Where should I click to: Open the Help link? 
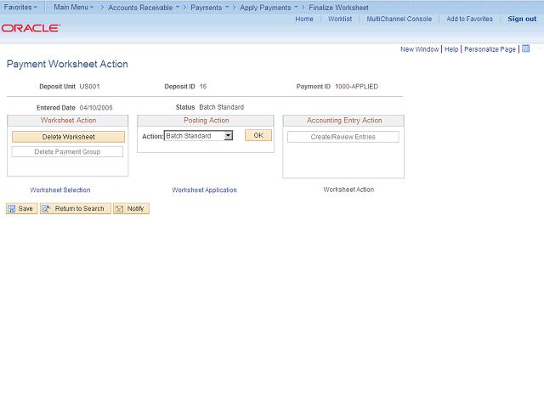(x=451, y=49)
